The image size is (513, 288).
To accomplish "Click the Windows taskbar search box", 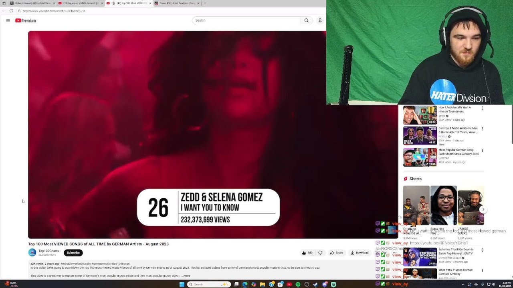I will point(209,284).
